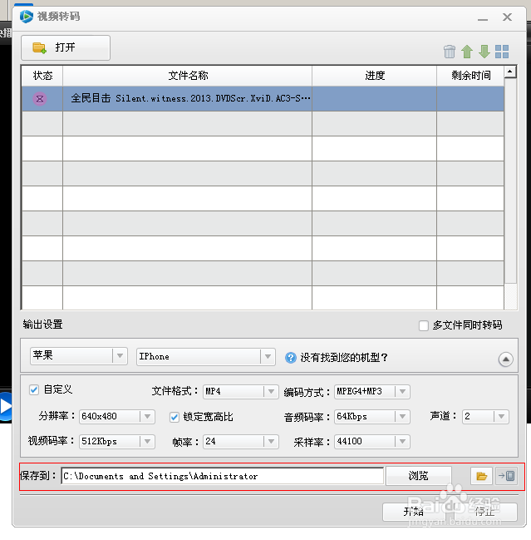
Task: Click the Open (打开) file button
Action: pos(66,47)
